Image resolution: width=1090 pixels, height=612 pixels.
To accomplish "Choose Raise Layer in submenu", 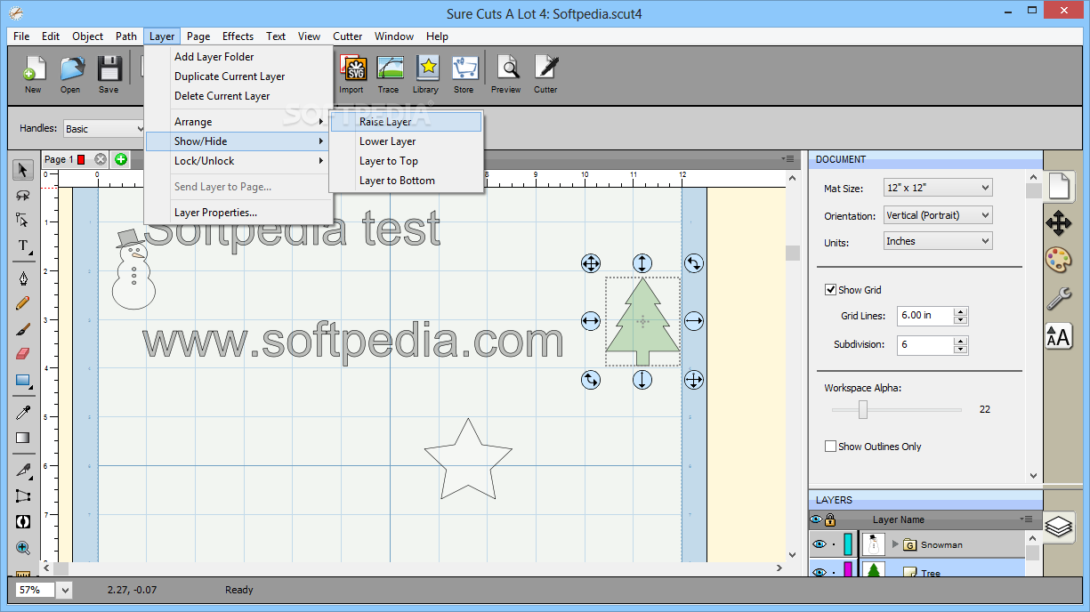I will [406, 122].
